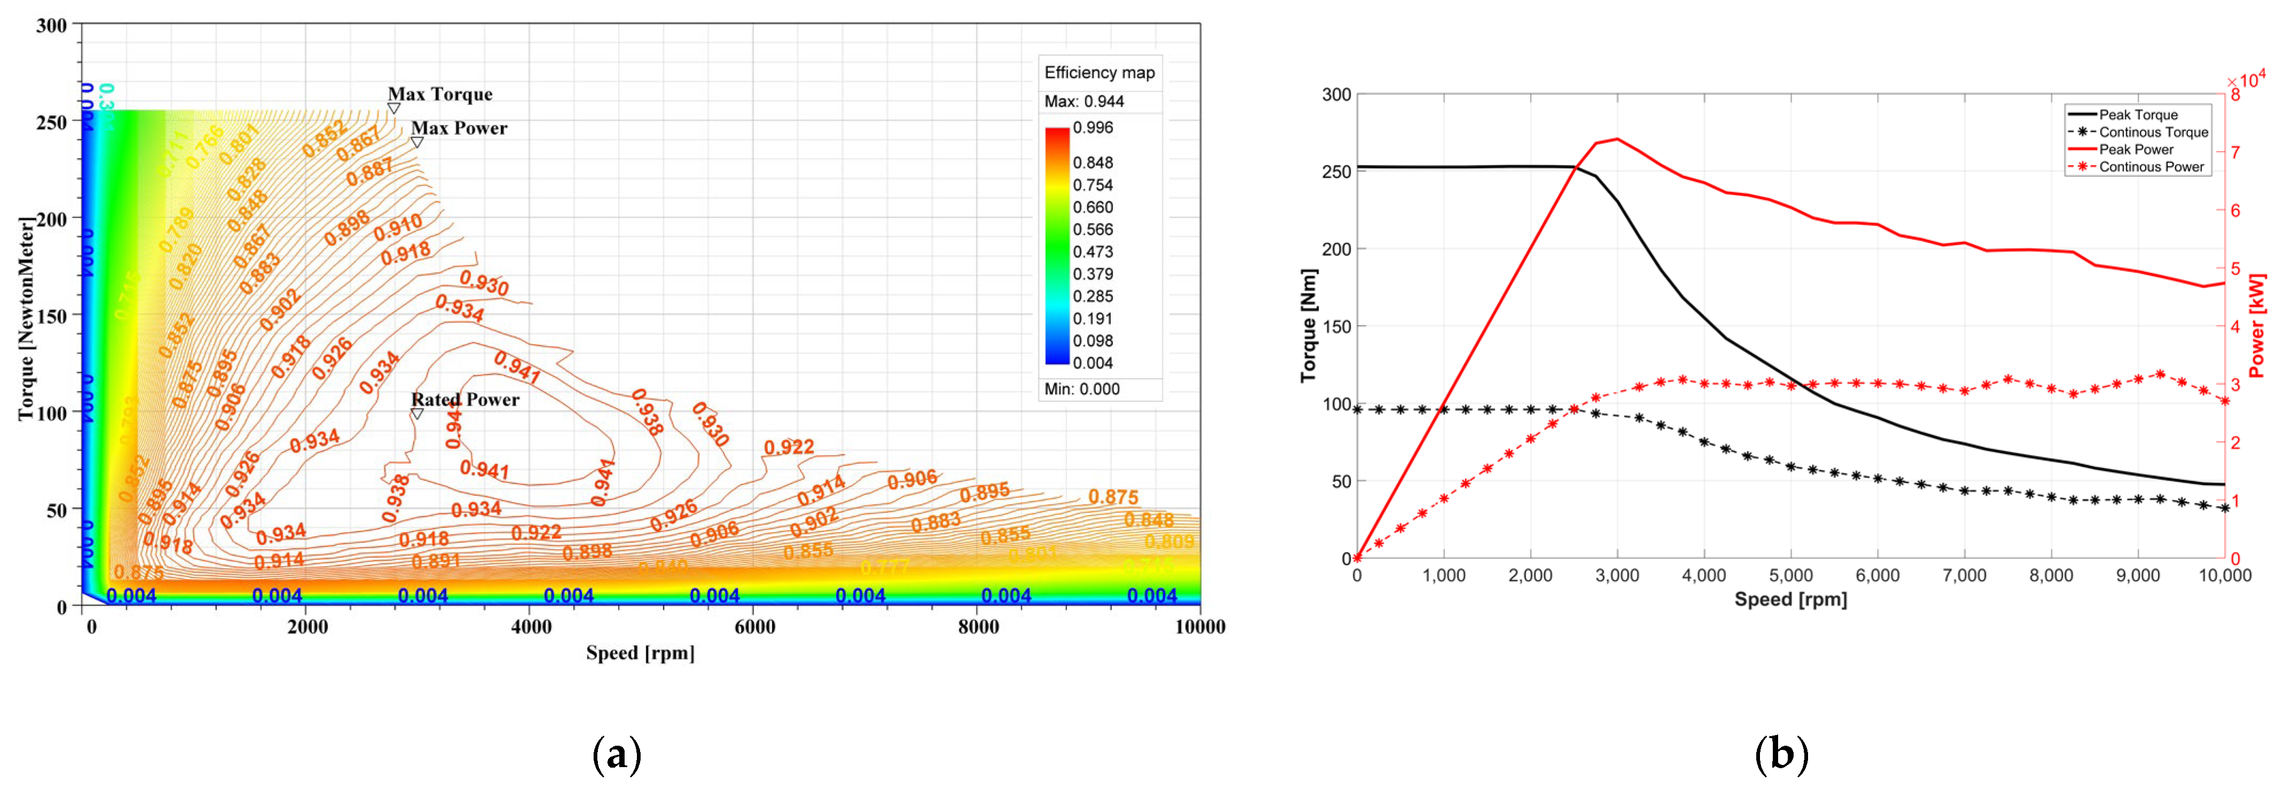Image resolution: width=2290 pixels, height=789 pixels.
Task: Click the Rated Power triangle marker
Action: pos(417,414)
